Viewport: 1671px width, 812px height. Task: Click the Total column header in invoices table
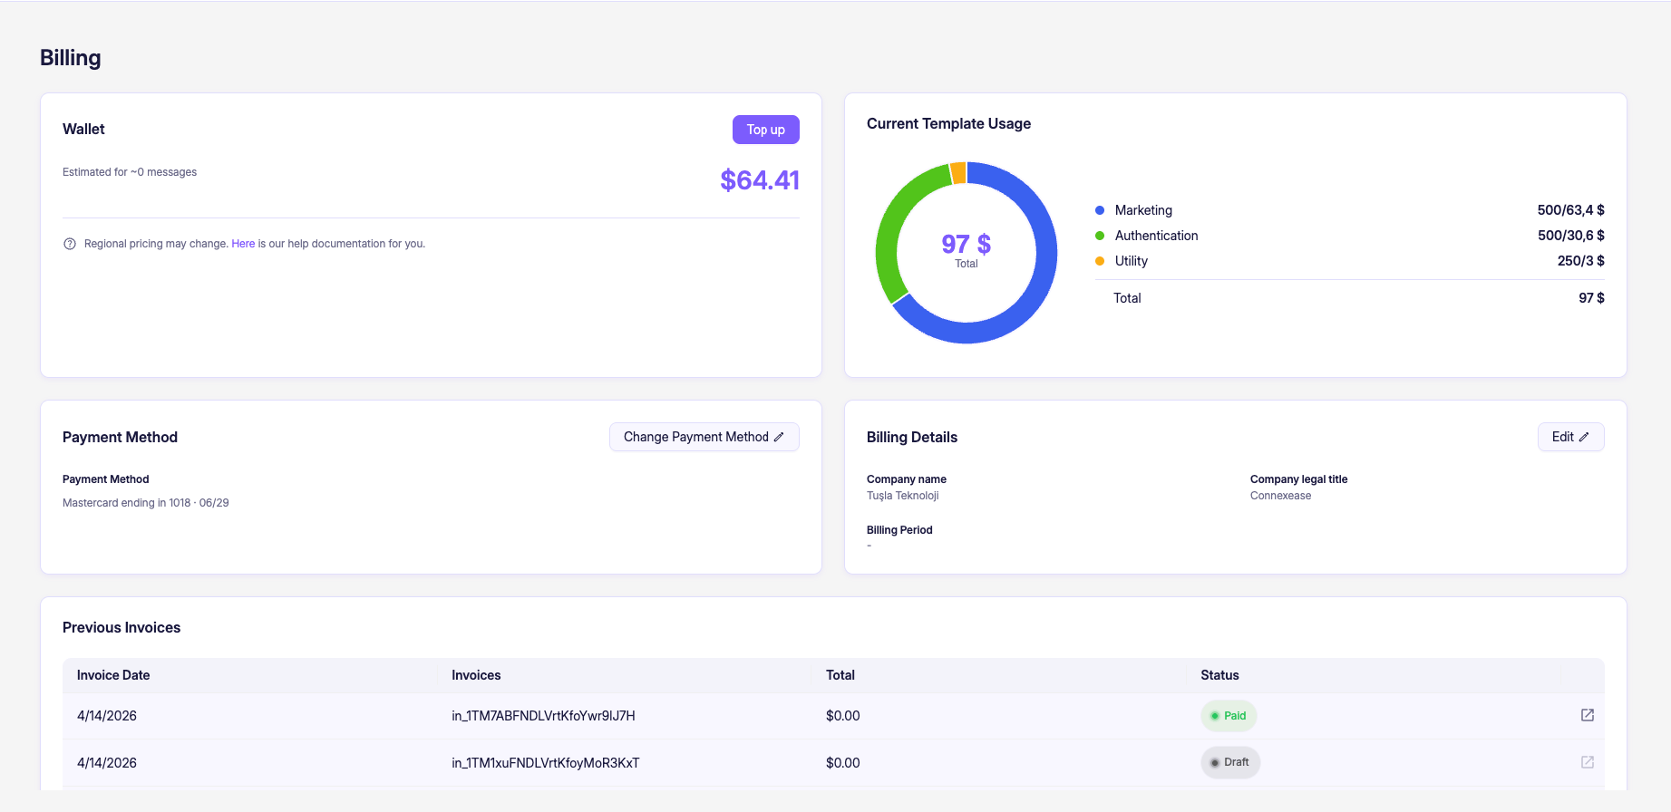(x=840, y=675)
